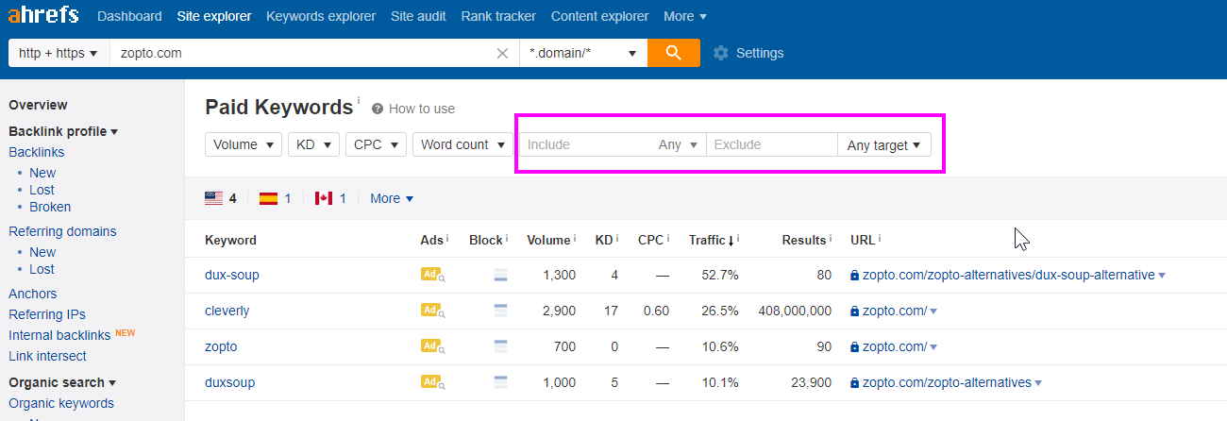Open Backlinks in the sidebar

pos(37,152)
